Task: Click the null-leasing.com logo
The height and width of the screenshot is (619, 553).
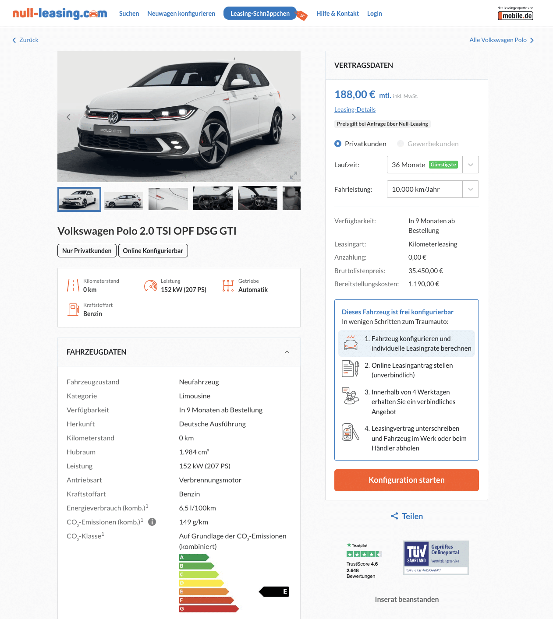Action: [60, 14]
